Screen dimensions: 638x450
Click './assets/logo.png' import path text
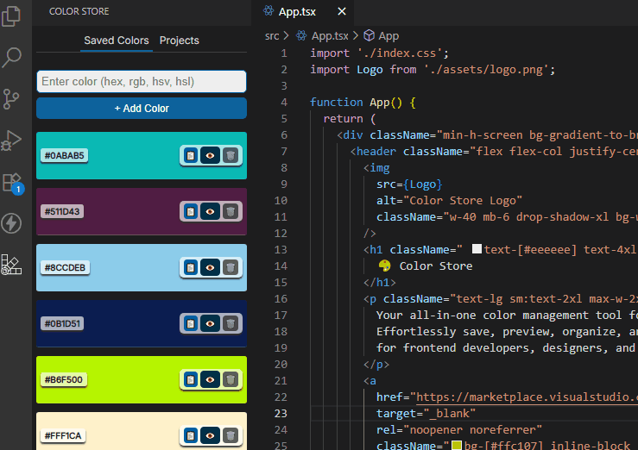(x=486, y=70)
